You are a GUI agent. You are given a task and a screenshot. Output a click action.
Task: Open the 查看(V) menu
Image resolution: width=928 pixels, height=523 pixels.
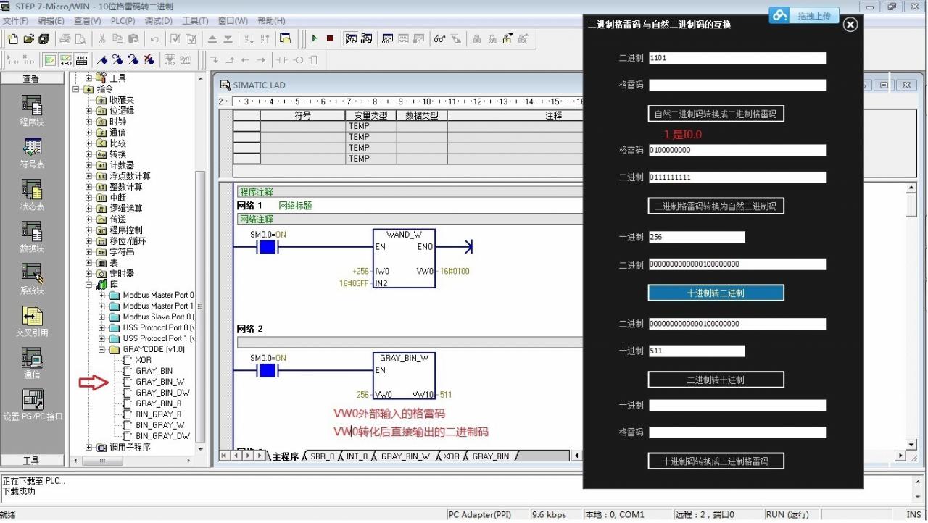click(x=87, y=21)
